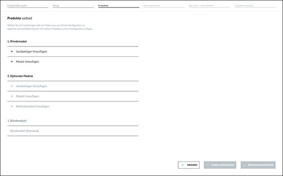Click the heading '2. Optionale Module'
The width and height of the screenshot is (283, 176).
[20, 76]
